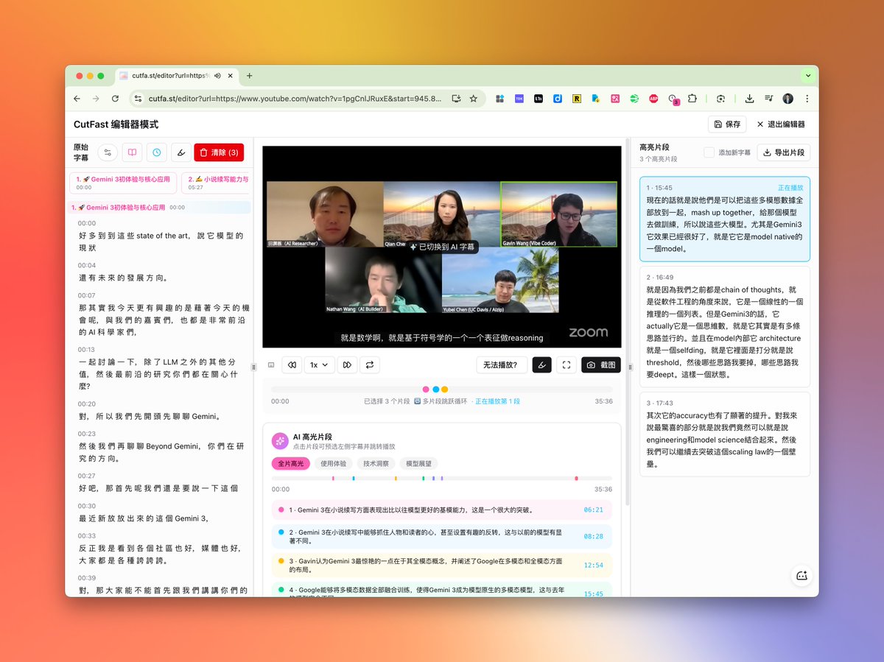This screenshot has width=884, height=662.
Task: Open a new tab with plus button
Action: click(249, 76)
